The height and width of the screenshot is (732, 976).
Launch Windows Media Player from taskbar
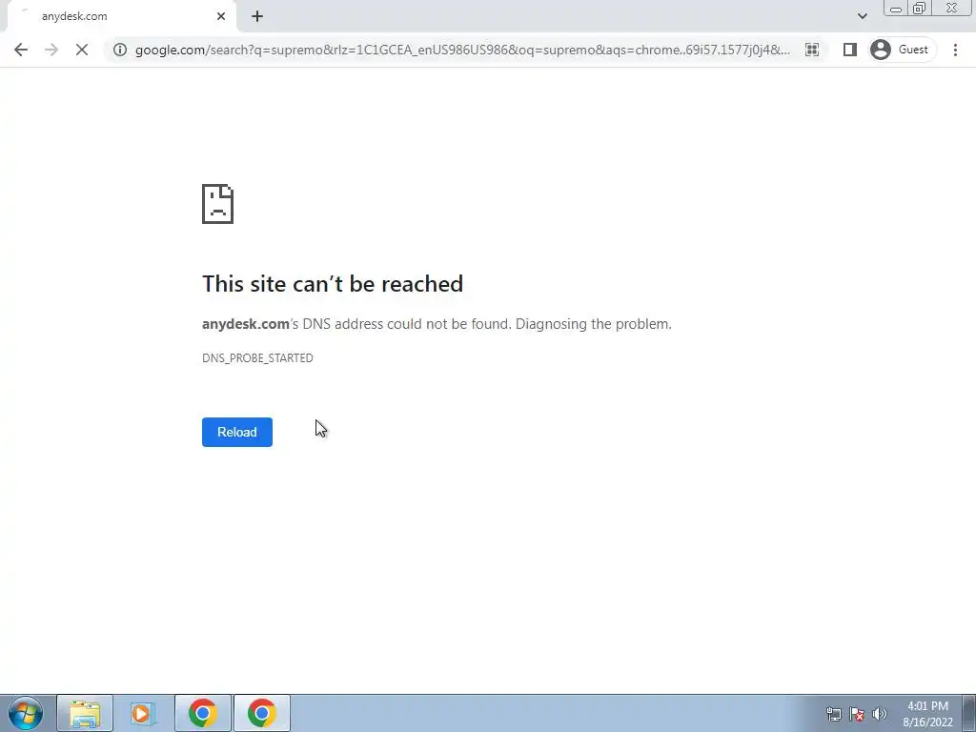coord(143,713)
